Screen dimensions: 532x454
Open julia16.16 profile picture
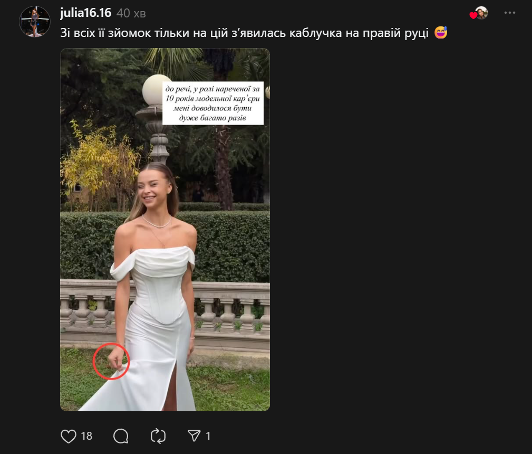point(35,22)
